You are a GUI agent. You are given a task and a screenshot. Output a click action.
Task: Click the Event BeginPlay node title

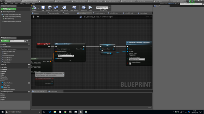click(x=44, y=44)
